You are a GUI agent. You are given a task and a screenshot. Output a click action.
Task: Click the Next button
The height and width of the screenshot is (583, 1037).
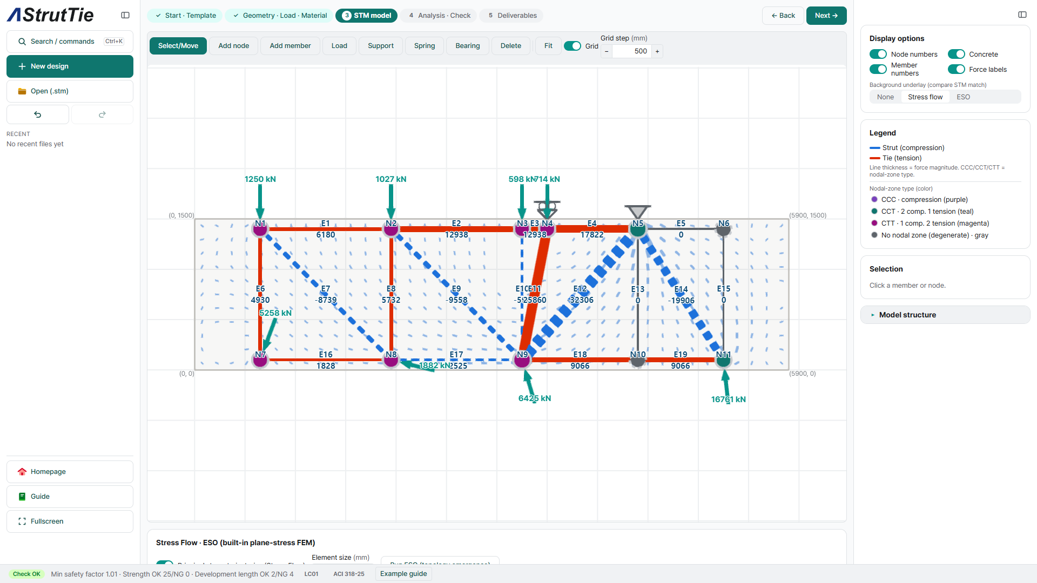pos(826,16)
